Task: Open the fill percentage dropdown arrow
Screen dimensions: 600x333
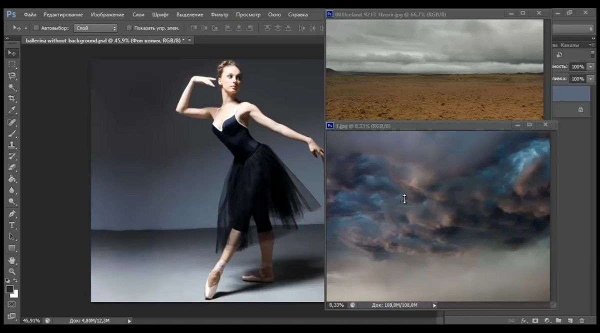Action: (x=591, y=79)
